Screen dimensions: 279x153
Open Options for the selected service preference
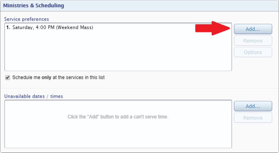click(x=253, y=52)
